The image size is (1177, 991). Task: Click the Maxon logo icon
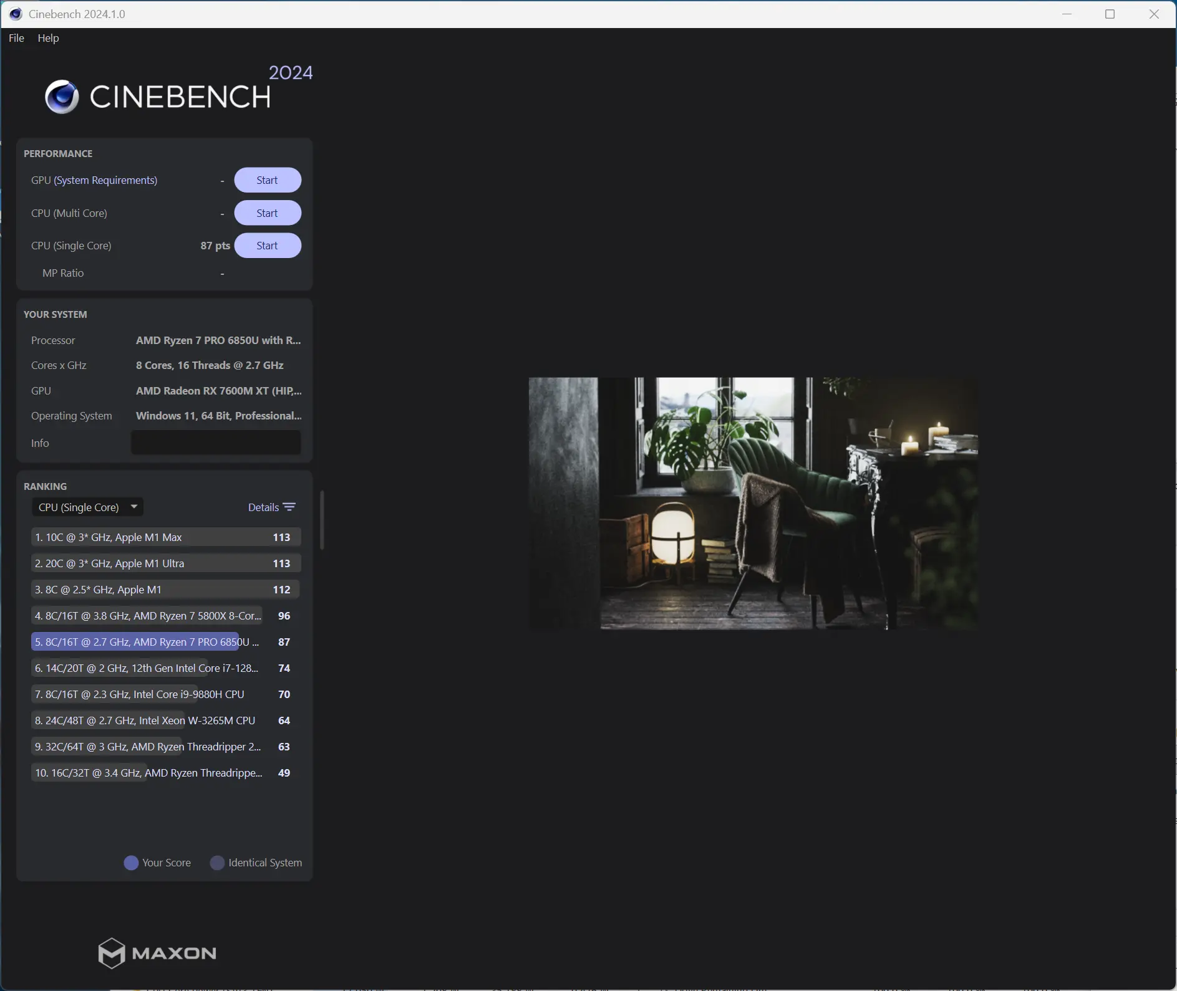(112, 953)
